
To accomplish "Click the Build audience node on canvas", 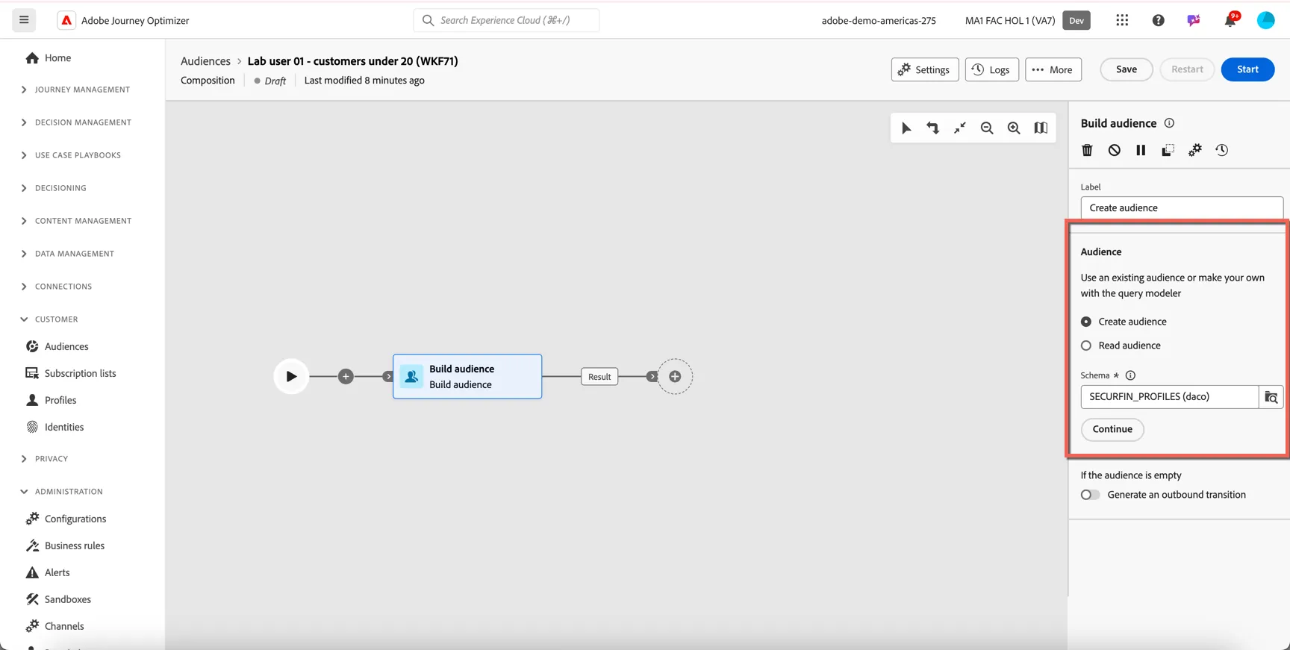I will point(467,377).
